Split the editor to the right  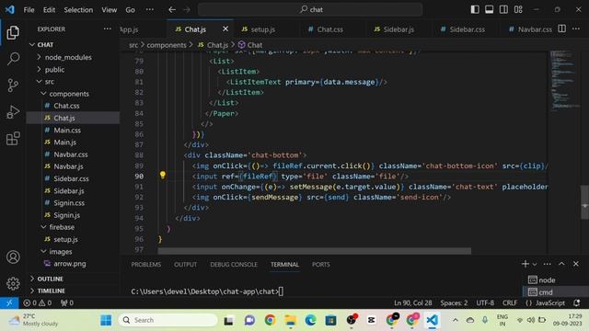562,29
